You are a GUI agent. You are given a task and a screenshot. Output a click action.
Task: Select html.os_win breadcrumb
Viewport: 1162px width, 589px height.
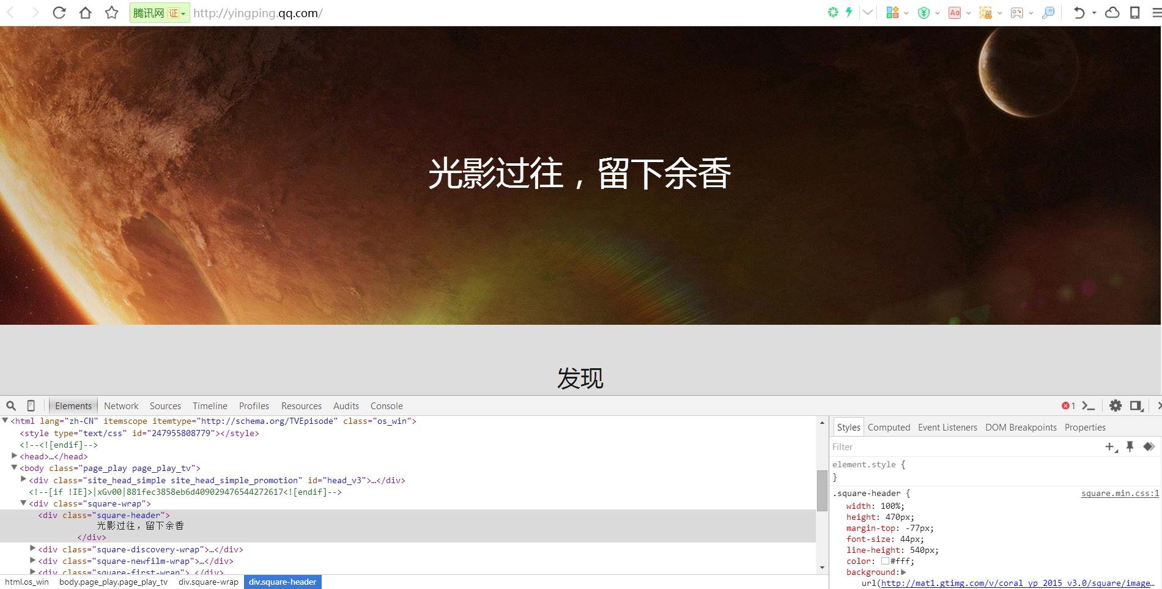pos(27,582)
